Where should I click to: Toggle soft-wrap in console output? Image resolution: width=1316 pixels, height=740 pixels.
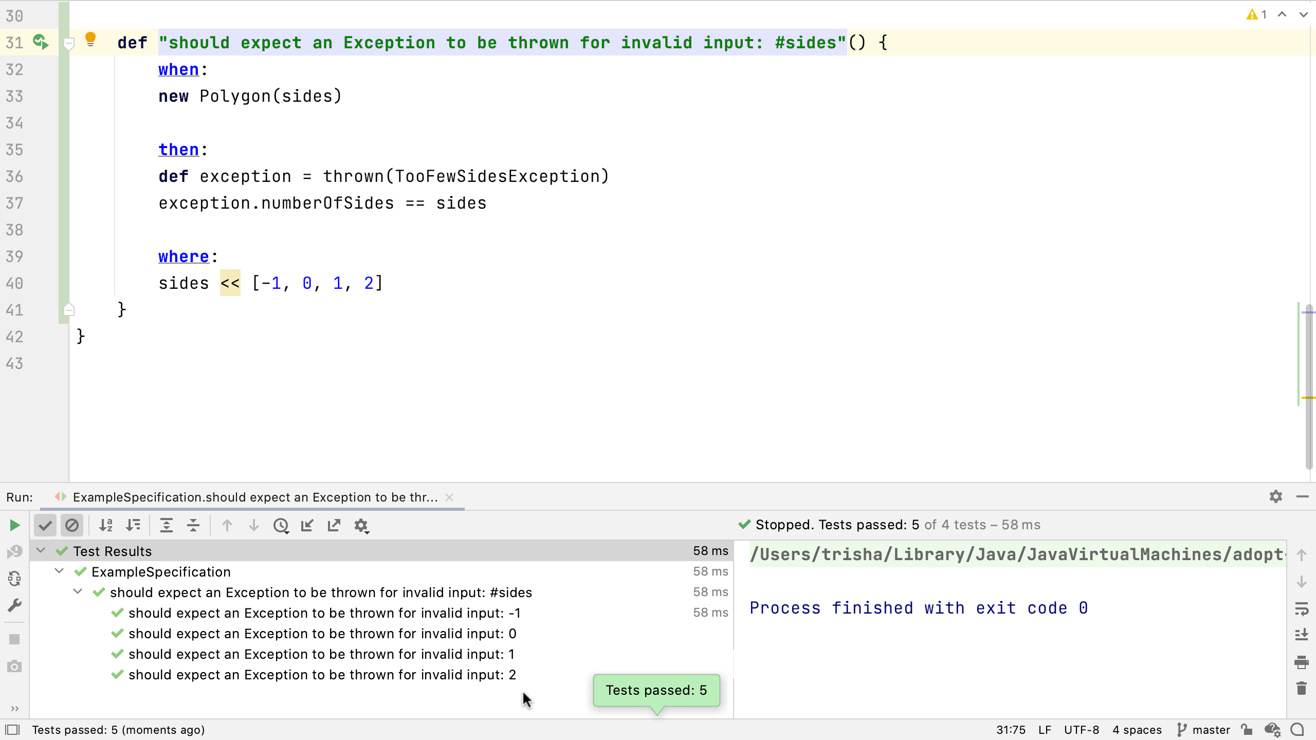1301,609
